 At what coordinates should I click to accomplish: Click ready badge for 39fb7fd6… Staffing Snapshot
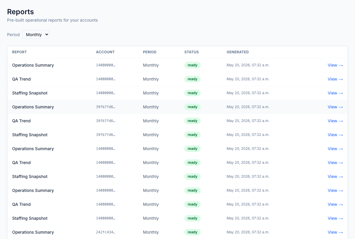point(192,135)
